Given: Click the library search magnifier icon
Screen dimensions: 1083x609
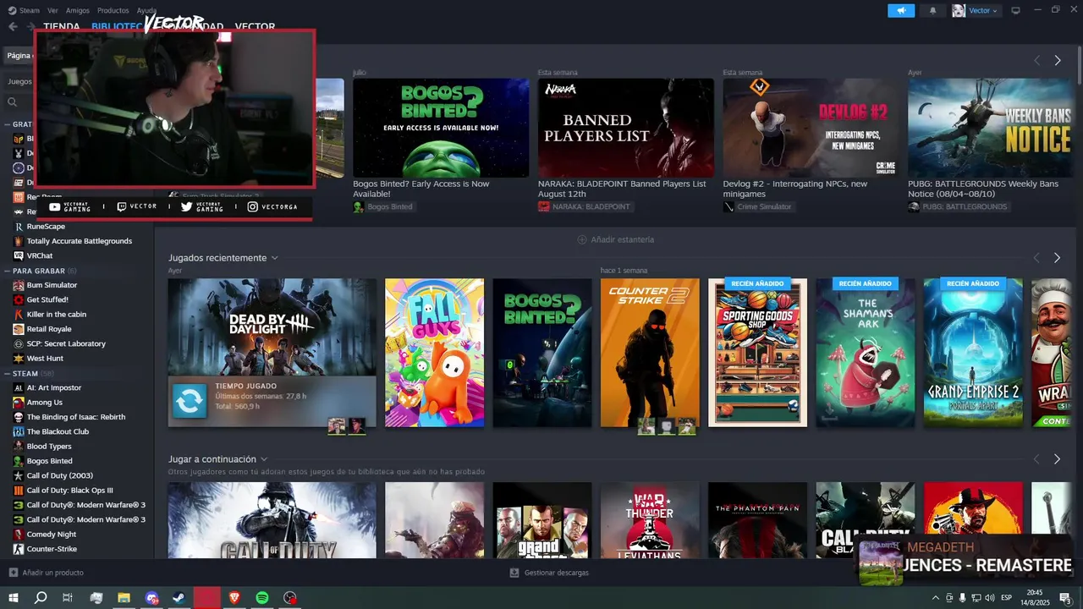Looking at the screenshot, I should [x=13, y=101].
